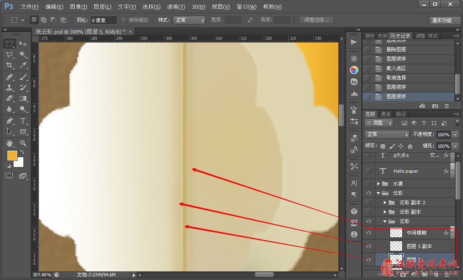The image size is (463, 280).
Task: Open the opacity 不透明度 slider arrow
Action: 455,135
